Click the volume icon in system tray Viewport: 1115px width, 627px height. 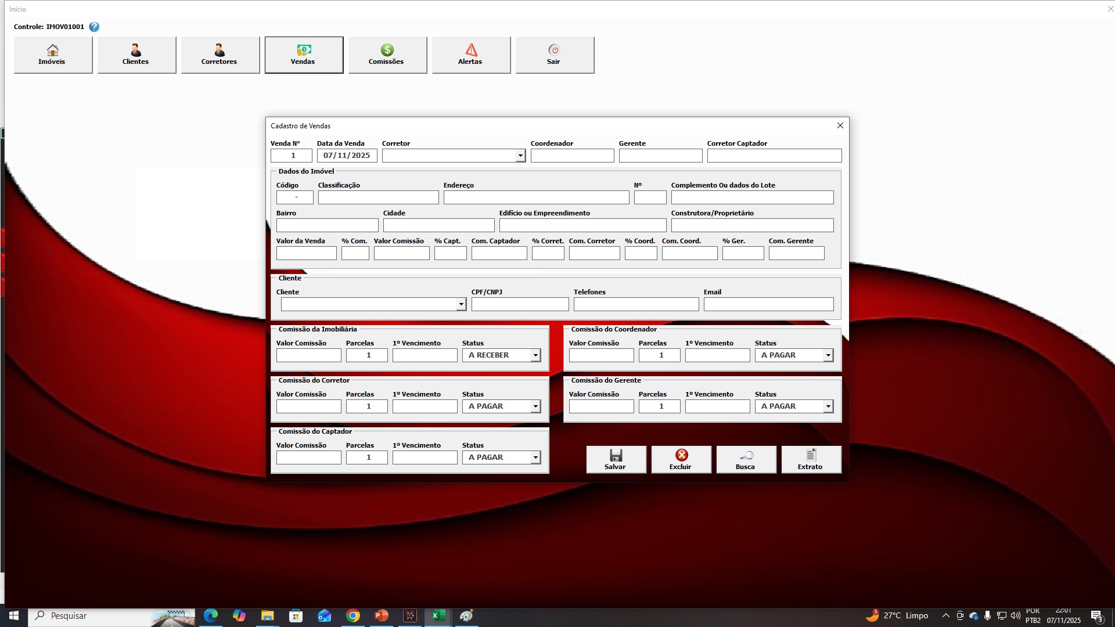tap(1015, 615)
